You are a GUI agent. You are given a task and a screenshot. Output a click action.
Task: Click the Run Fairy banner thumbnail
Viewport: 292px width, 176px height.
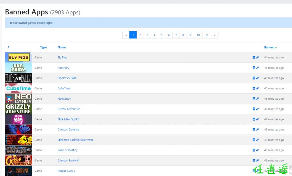[x=18, y=68]
